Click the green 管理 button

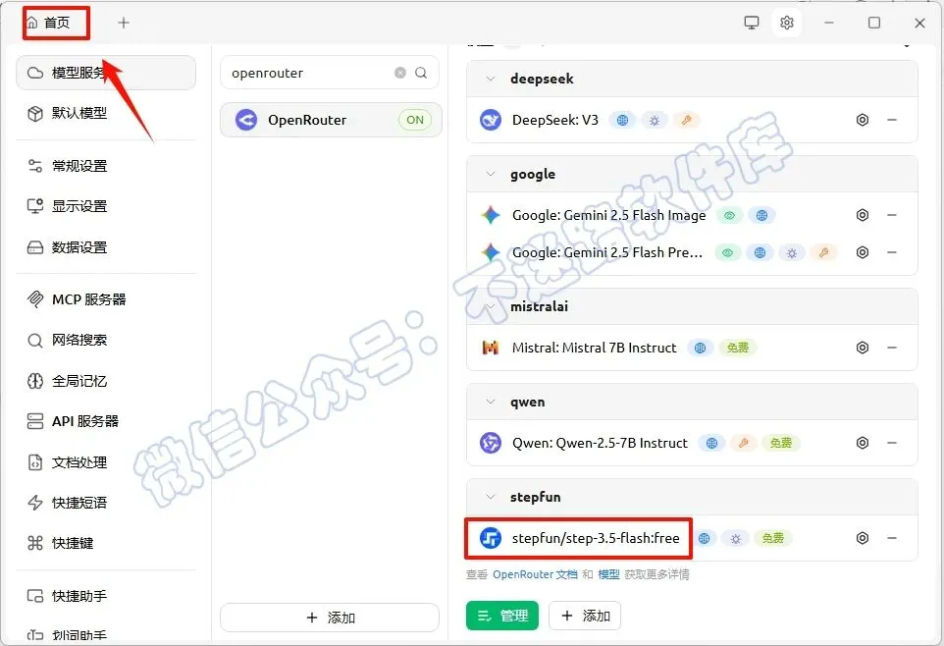pyautogui.click(x=502, y=616)
